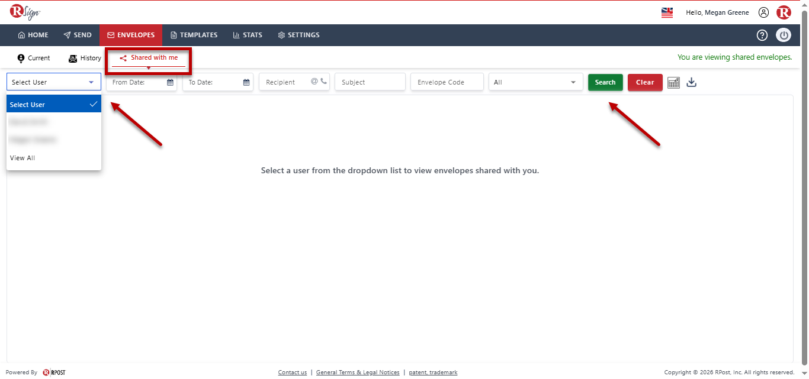Collapse the Select User dropdown
This screenshot has height=379, width=809.
pyautogui.click(x=54, y=82)
